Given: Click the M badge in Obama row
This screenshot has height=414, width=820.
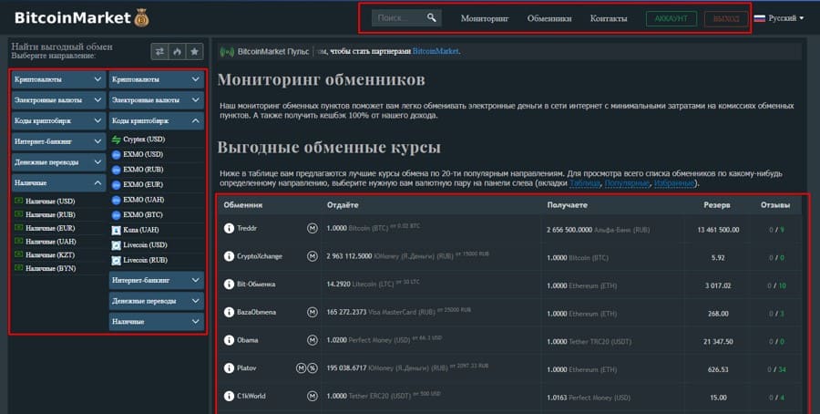Looking at the screenshot, I should (x=313, y=340).
